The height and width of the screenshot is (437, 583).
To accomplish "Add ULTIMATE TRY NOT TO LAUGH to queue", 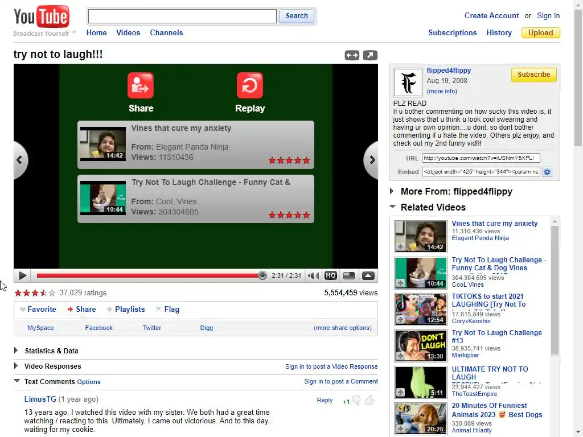I will (x=400, y=392).
